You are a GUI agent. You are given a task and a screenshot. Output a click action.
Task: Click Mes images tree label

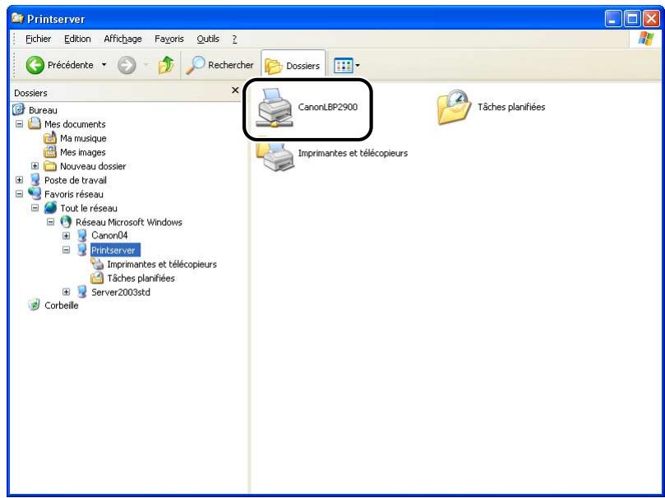[83, 152]
